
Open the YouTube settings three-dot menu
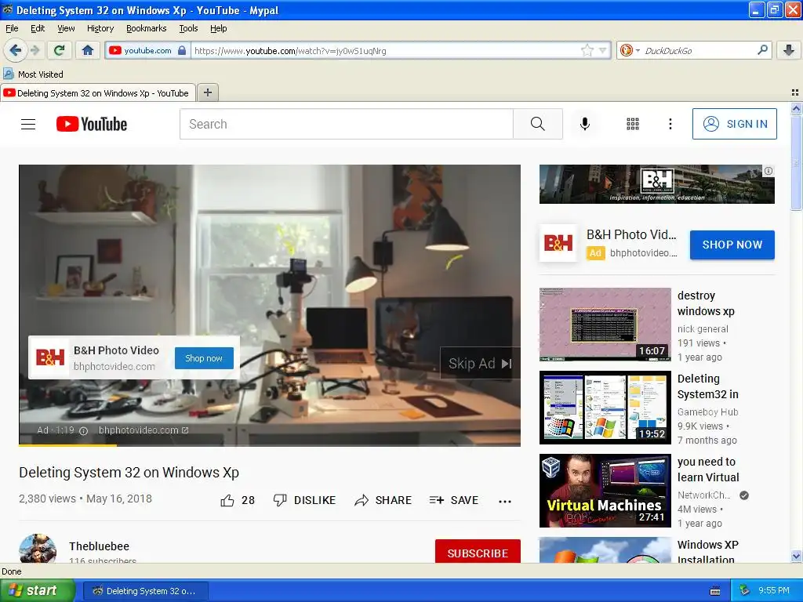click(x=670, y=124)
